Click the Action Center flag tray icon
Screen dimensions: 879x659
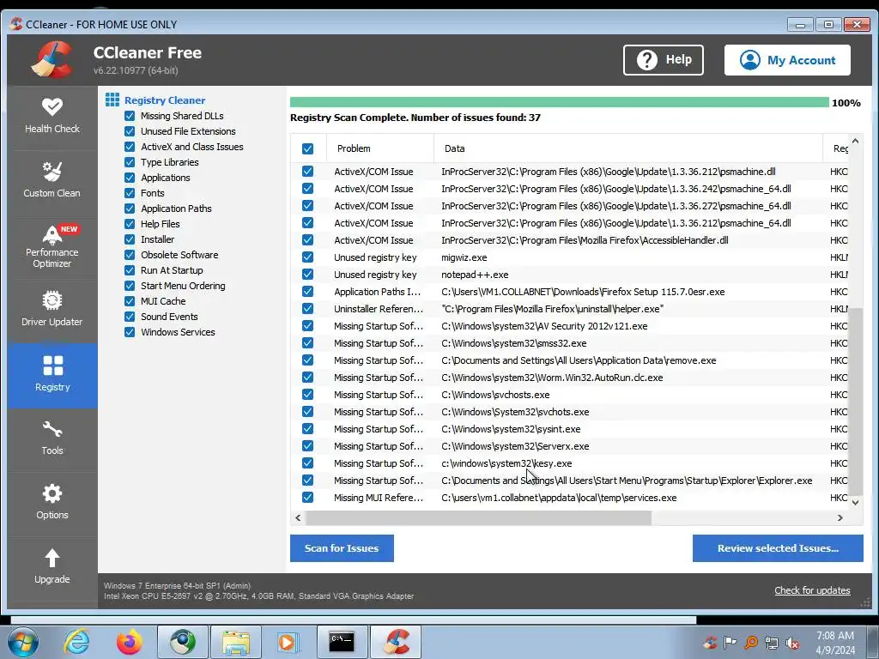point(730,643)
